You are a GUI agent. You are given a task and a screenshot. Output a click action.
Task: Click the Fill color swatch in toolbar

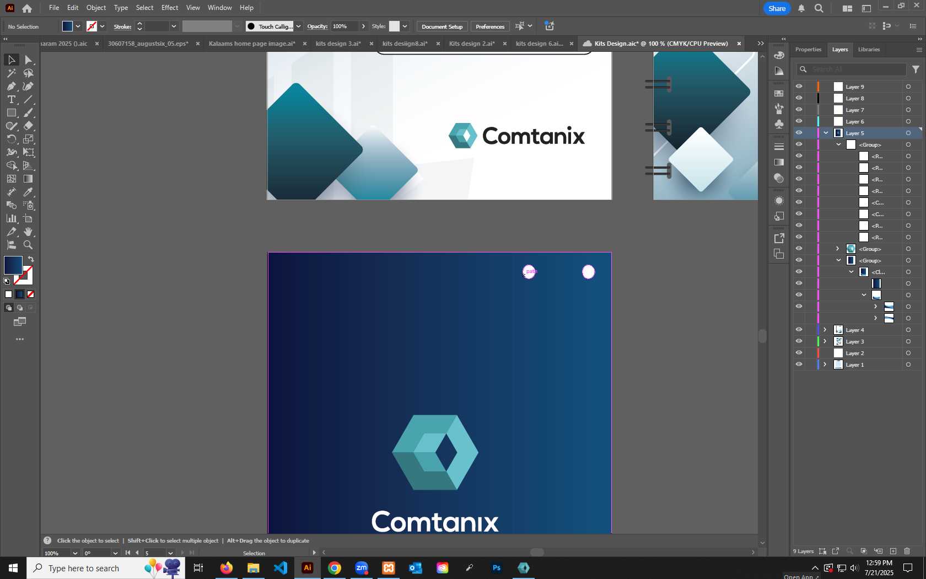click(x=13, y=265)
